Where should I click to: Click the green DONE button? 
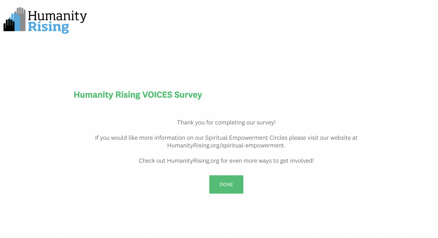[226, 184]
